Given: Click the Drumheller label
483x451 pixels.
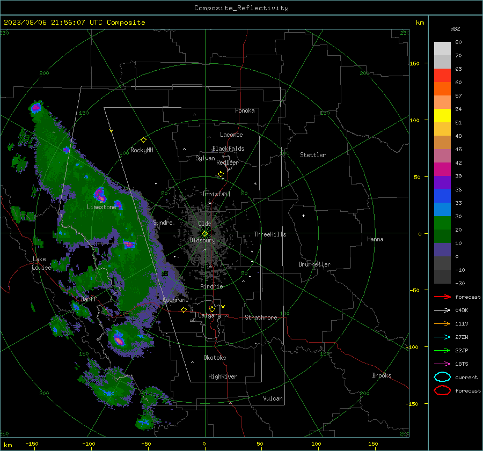Looking at the screenshot, I should (x=314, y=264).
